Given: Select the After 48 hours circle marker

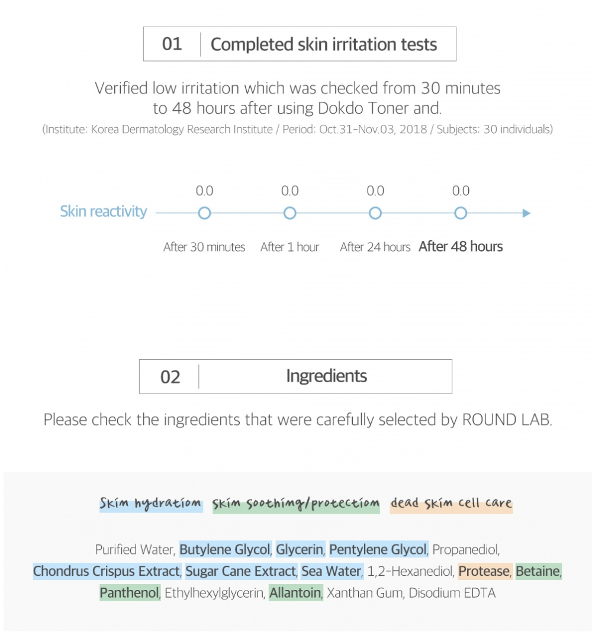Looking at the screenshot, I should click(461, 213).
